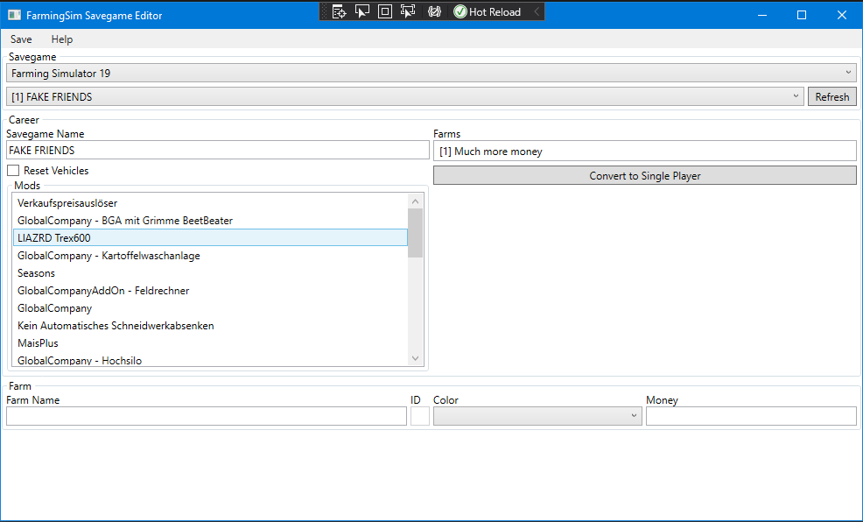Select 'GlobalCompany - BGA mit Grimme BeetBeater' mod

tap(210, 221)
